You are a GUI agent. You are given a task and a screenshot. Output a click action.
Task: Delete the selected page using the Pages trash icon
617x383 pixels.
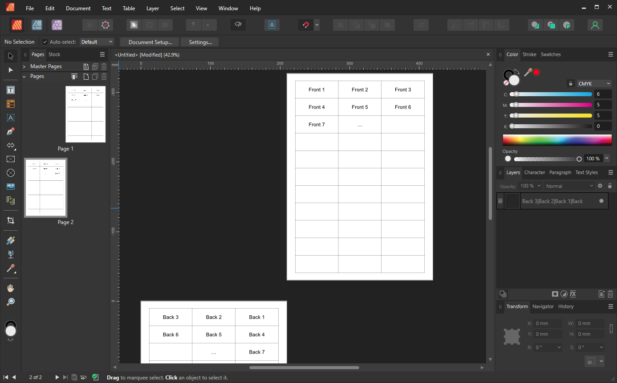(104, 77)
